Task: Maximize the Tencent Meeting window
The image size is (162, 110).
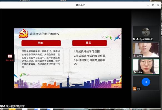Action: point(153,5)
